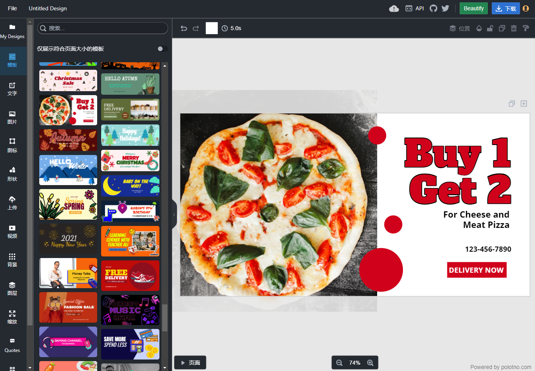Delete using the trash icon
Image resolution: width=535 pixels, height=371 pixels.
[514, 28]
